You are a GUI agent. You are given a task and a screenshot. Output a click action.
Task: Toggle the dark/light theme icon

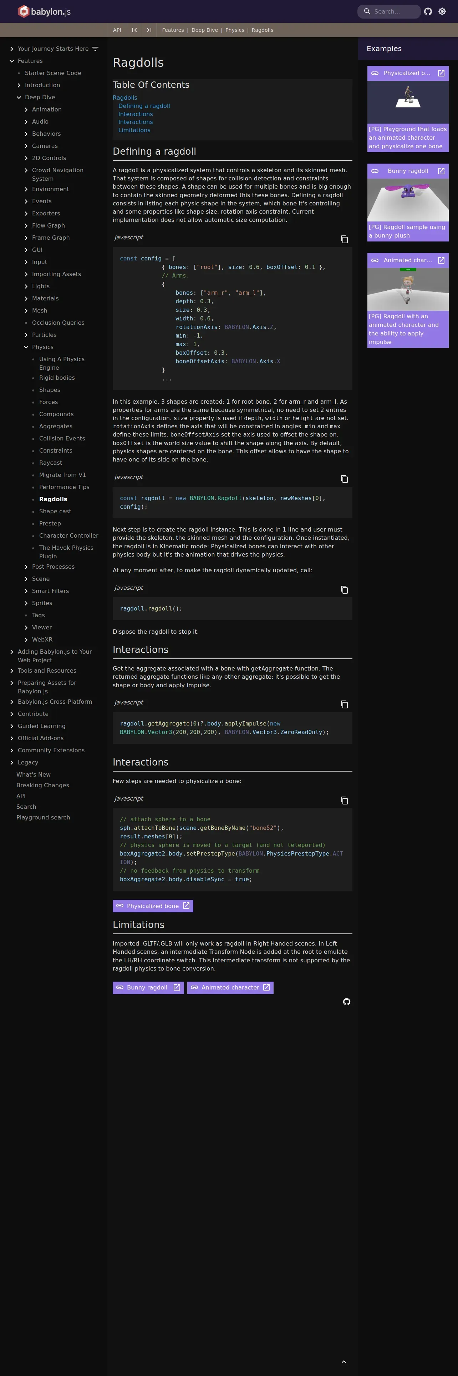(x=442, y=12)
